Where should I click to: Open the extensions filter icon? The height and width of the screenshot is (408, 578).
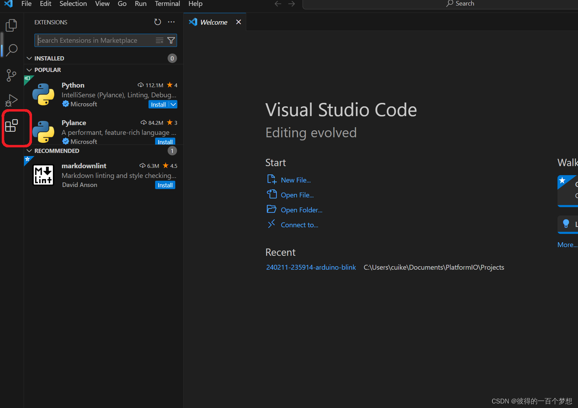(x=171, y=40)
